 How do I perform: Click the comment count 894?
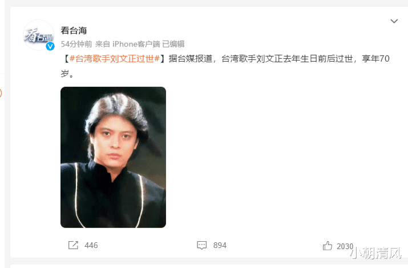coord(220,245)
